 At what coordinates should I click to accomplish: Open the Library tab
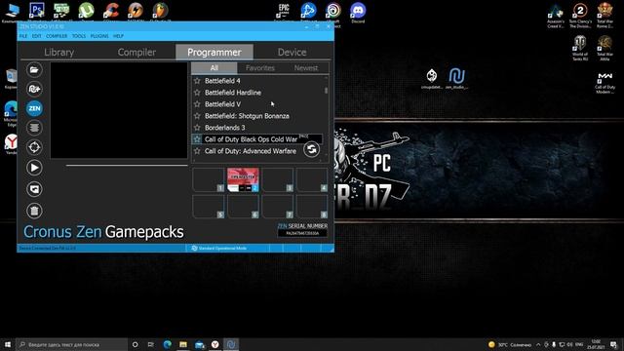click(58, 52)
